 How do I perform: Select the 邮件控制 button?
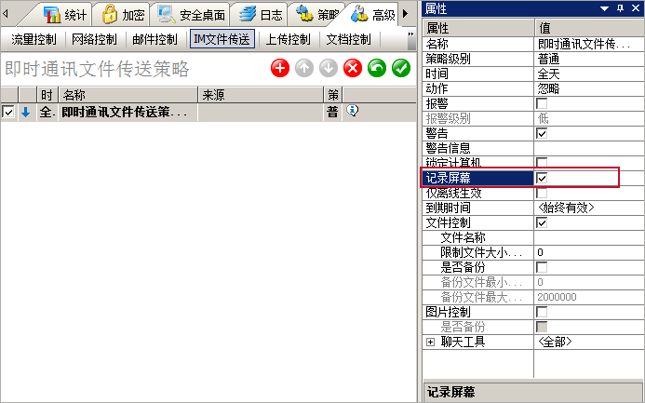154,39
